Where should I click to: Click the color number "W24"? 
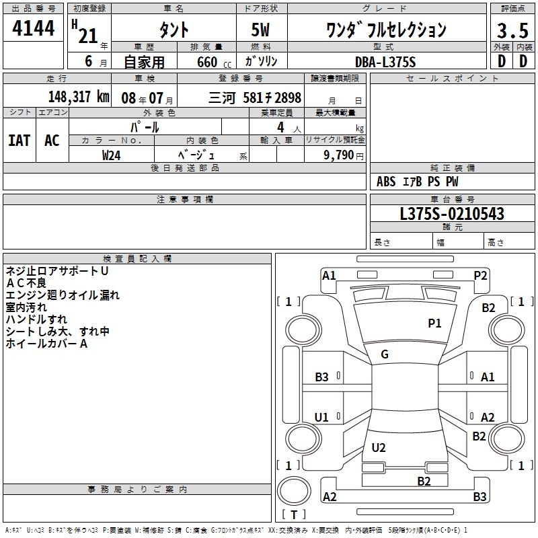click(x=111, y=155)
